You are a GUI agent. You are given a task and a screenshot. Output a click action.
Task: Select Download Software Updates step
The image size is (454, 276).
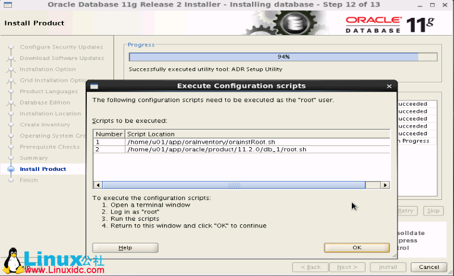pos(62,58)
